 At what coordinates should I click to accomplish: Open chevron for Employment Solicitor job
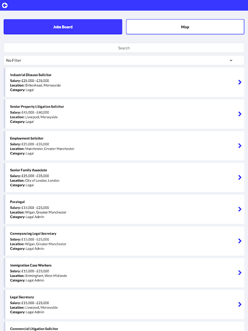point(240,146)
